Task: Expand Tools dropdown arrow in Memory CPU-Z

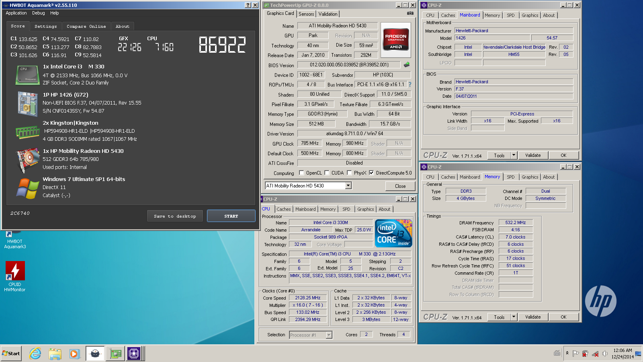Action: click(x=514, y=317)
